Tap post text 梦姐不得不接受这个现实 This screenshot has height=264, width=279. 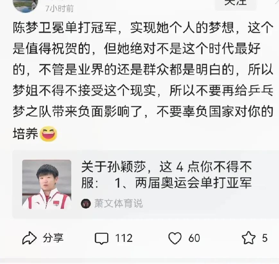[x=84, y=90]
